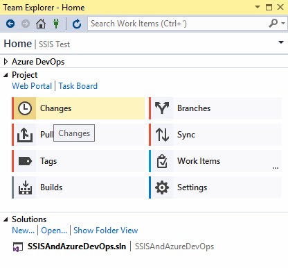Click the Back navigation arrow icon
288x268 pixels.
coord(10,24)
